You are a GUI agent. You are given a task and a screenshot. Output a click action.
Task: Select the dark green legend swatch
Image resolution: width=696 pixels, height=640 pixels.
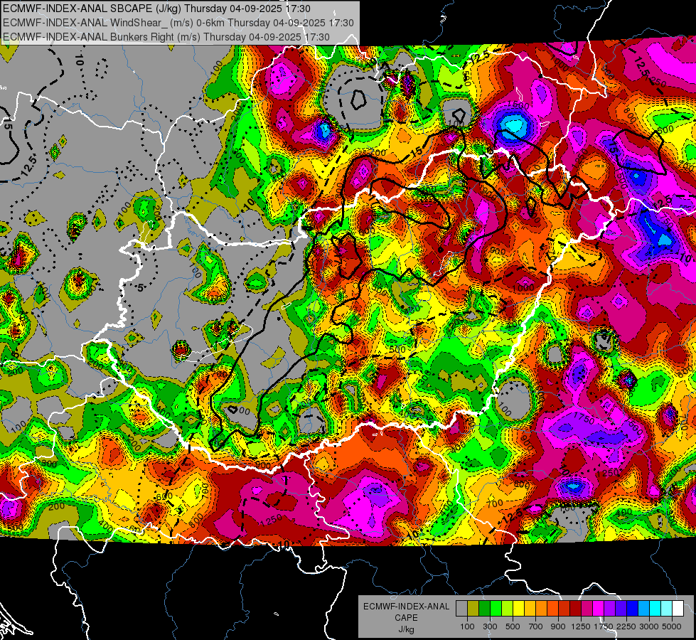(x=484, y=609)
